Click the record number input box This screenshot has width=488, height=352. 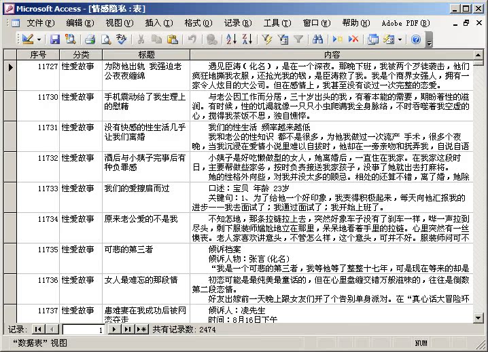point(84,330)
